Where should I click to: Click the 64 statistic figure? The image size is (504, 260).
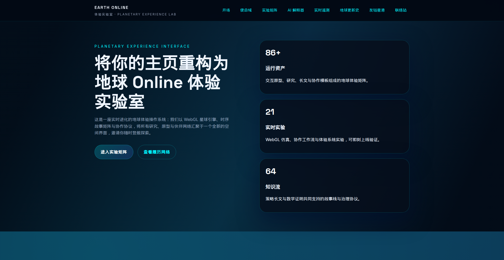[271, 171]
